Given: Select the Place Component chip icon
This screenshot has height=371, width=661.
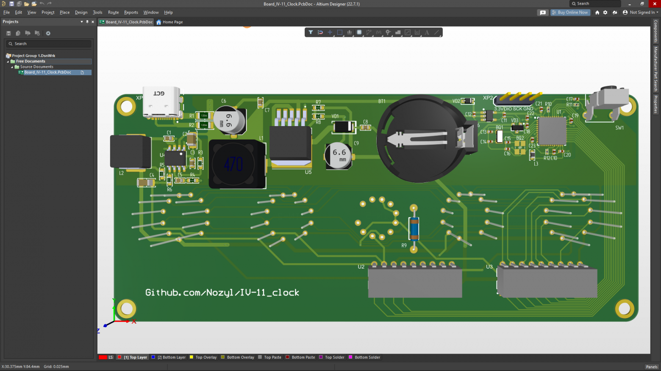Looking at the screenshot, I should pos(359,32).
